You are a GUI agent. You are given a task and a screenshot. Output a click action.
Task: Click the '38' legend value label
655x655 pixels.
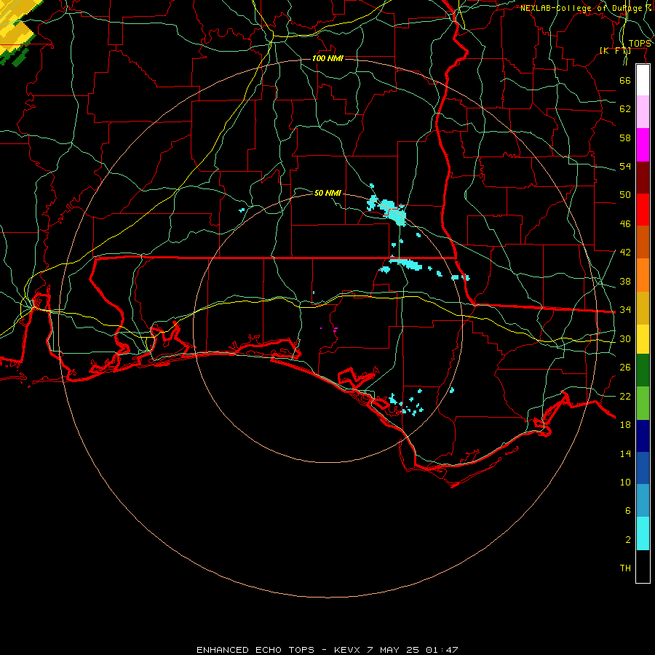[625, 281]
